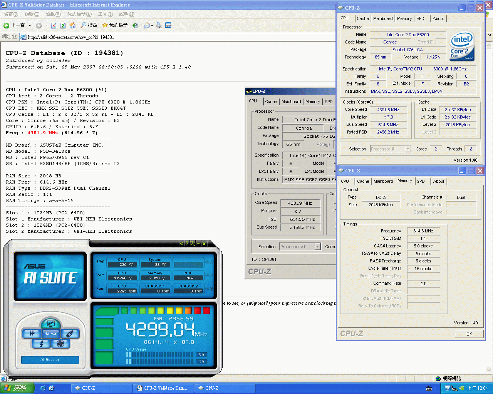Go back with the IE Back arrow

pos(14,25)
